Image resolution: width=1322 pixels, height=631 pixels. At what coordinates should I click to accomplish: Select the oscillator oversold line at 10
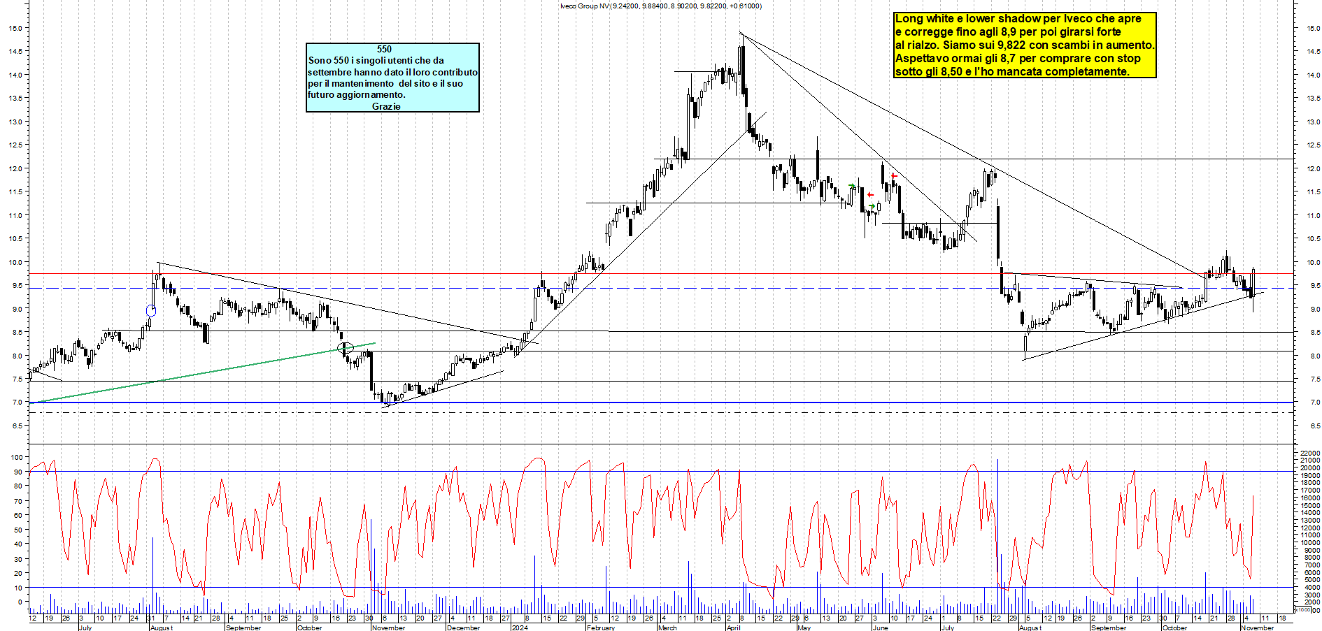click(661, 587)
